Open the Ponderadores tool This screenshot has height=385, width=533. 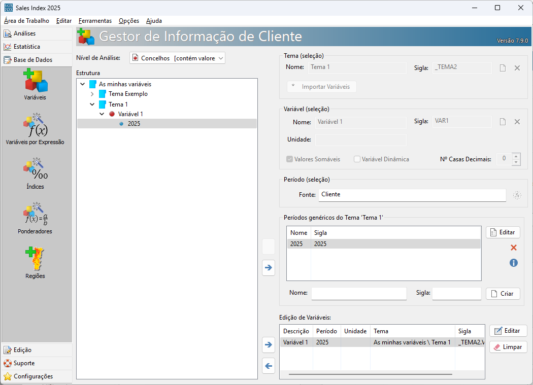point(35,217)
